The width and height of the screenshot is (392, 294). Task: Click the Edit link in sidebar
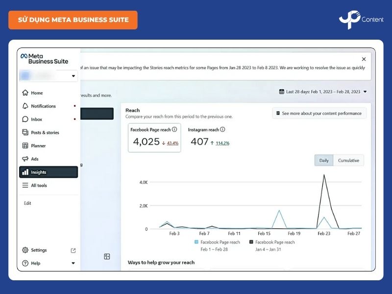pos(27,203)
